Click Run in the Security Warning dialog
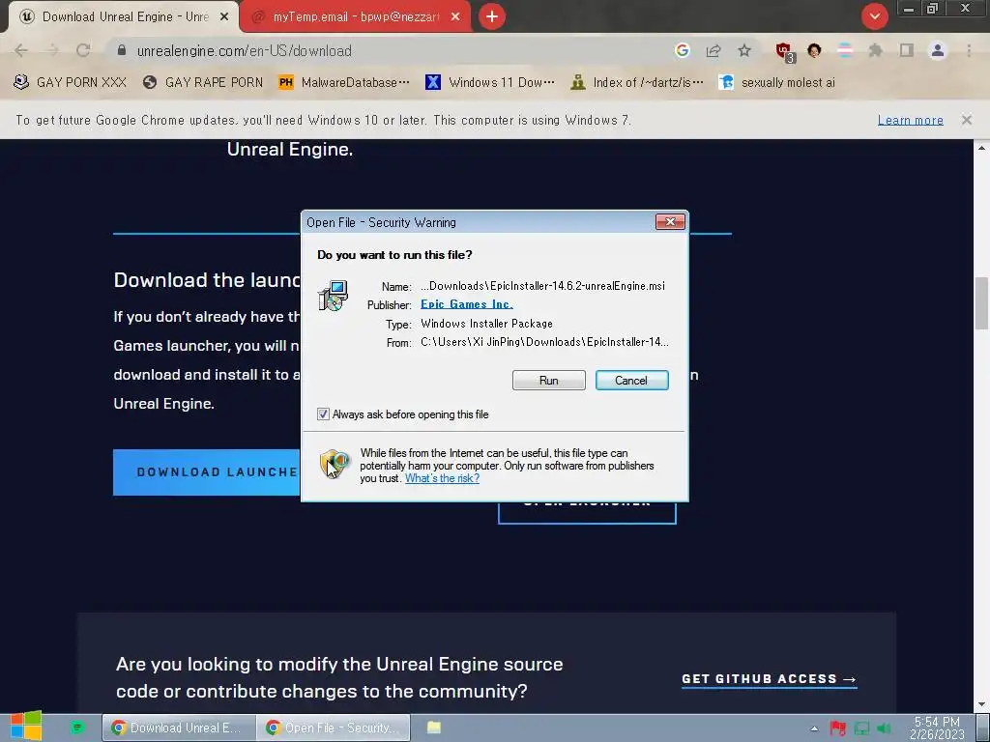The image size is (990, 742). (549, 381)
